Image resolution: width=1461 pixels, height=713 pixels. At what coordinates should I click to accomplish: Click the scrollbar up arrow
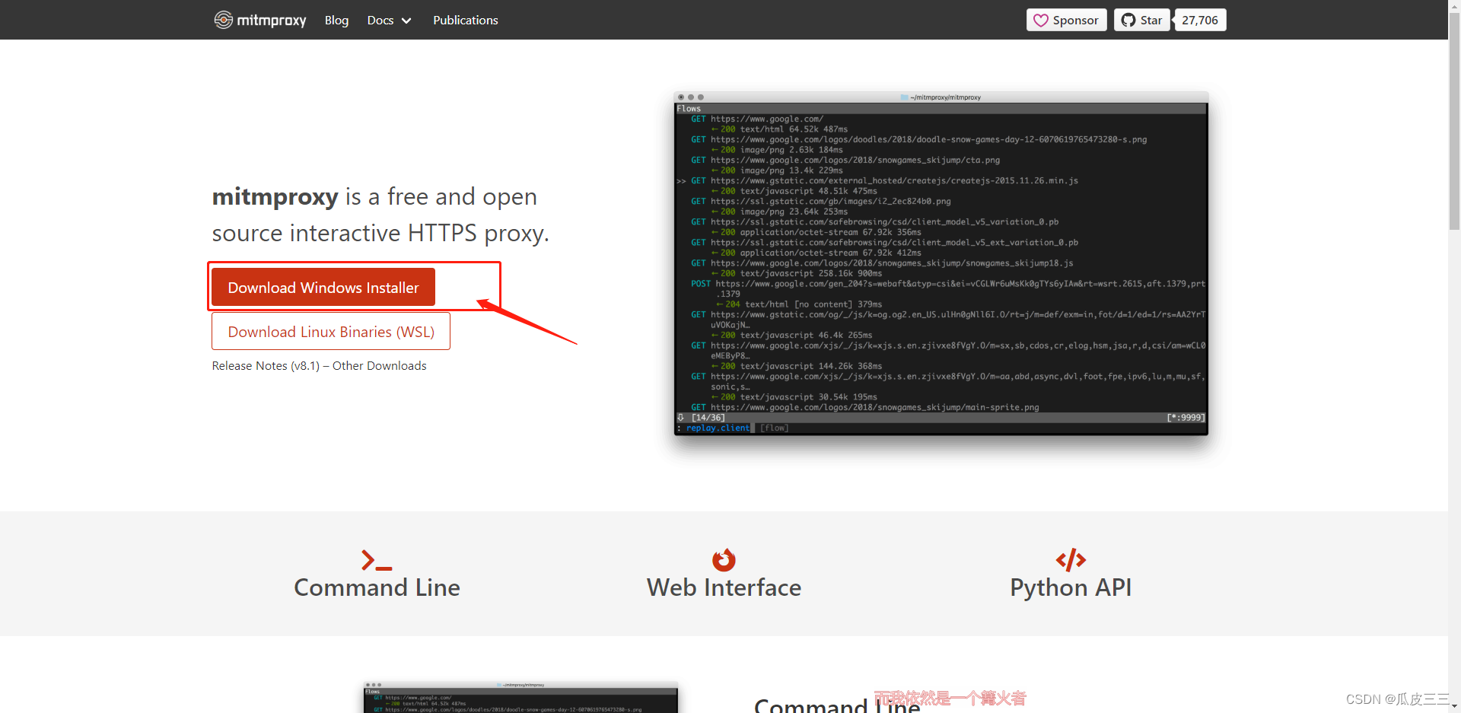1454,6
